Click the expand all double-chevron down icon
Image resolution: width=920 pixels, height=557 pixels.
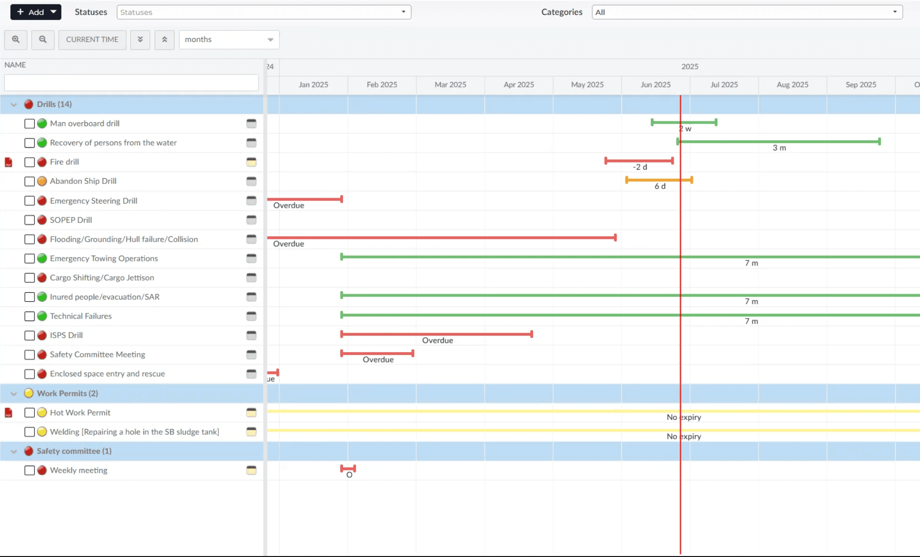[140, 40]
